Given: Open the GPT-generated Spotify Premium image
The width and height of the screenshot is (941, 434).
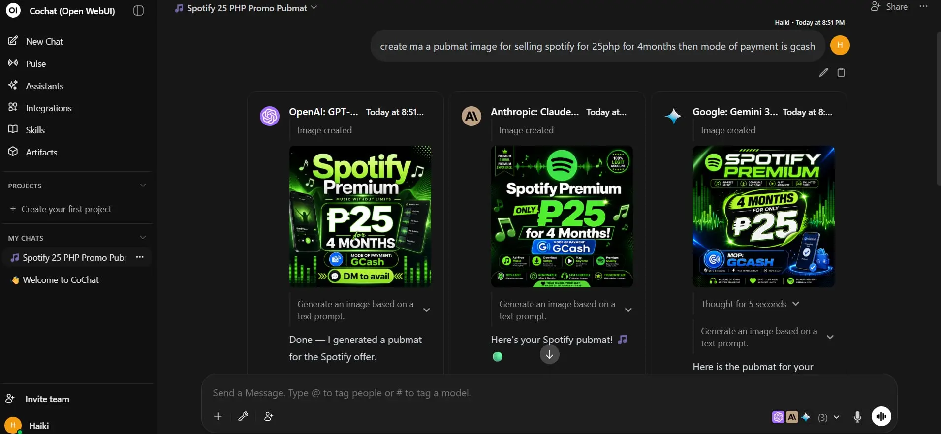Looking at the screenshot, I should coord(360,217).
